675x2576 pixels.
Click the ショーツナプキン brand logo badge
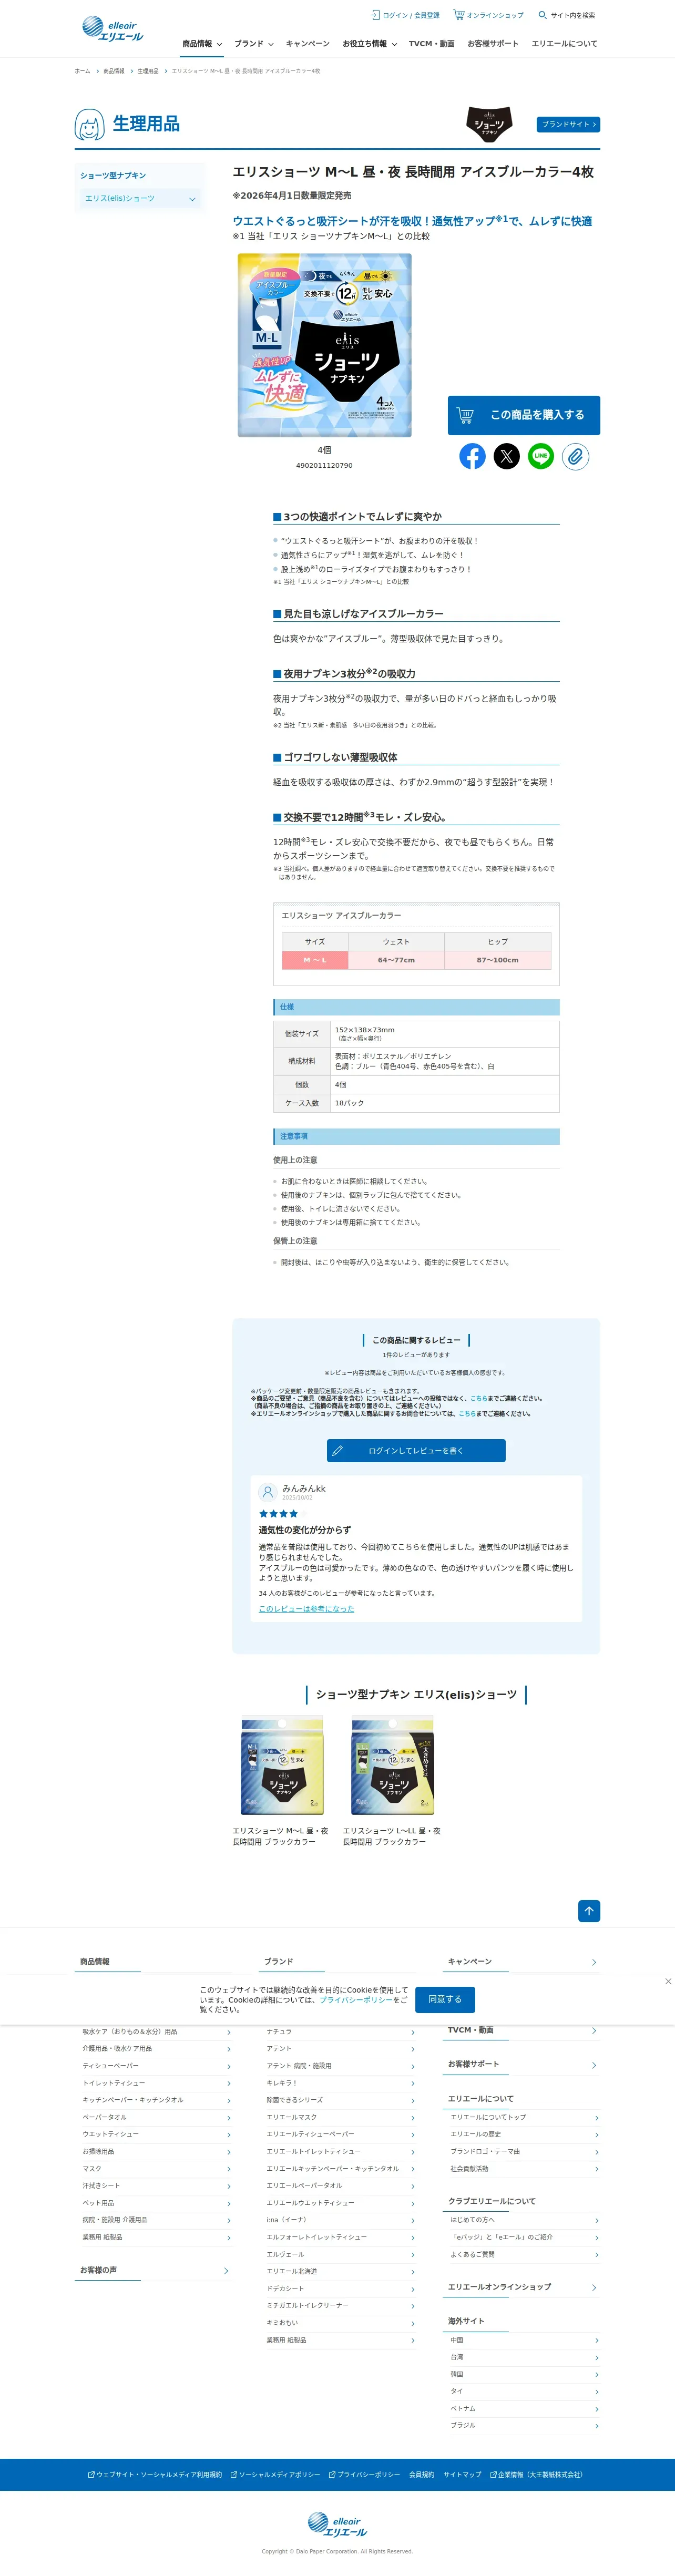click(x=489, y=124)
